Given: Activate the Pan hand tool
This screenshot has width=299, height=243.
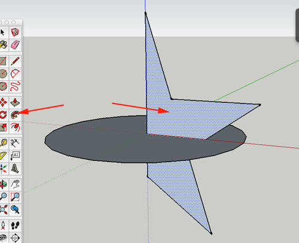Looking at the screenshot, I should (x=15, y=184).
